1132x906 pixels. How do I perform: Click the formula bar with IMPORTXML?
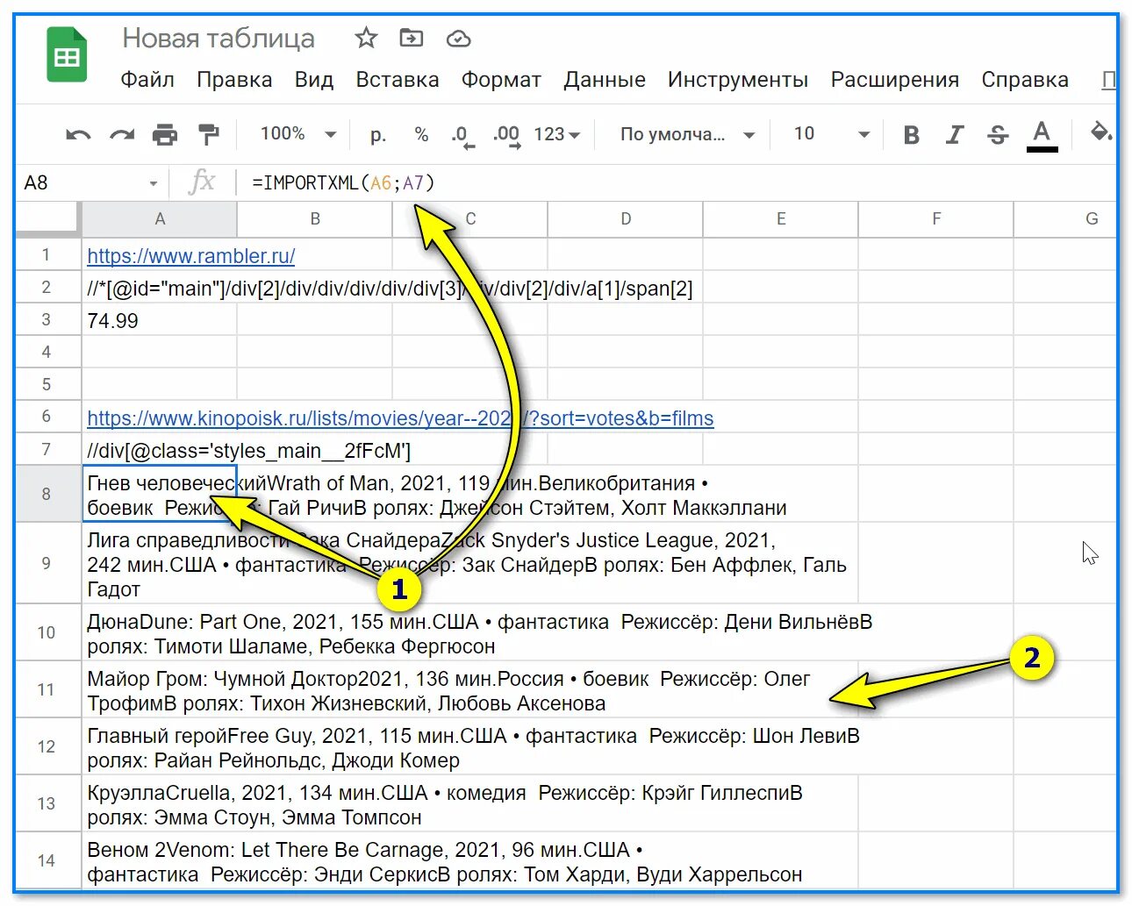676,183
